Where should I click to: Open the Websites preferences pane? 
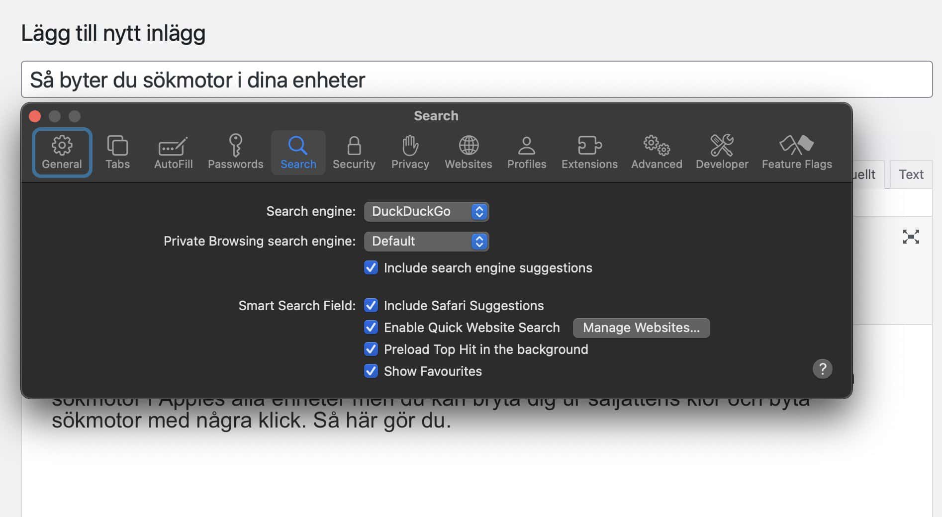(468, 153)
